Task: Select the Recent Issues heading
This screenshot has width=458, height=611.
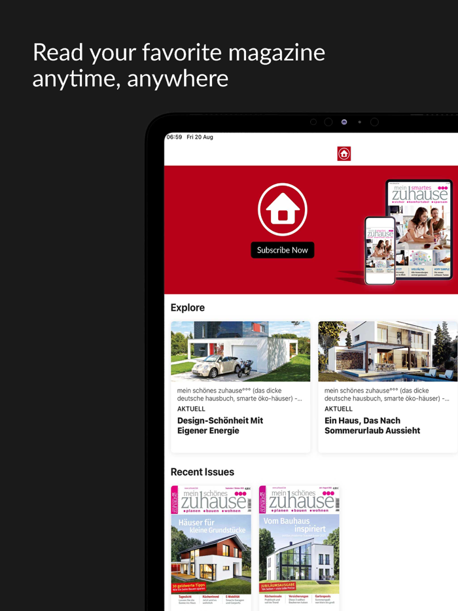Action: click(x=202, y=472)
